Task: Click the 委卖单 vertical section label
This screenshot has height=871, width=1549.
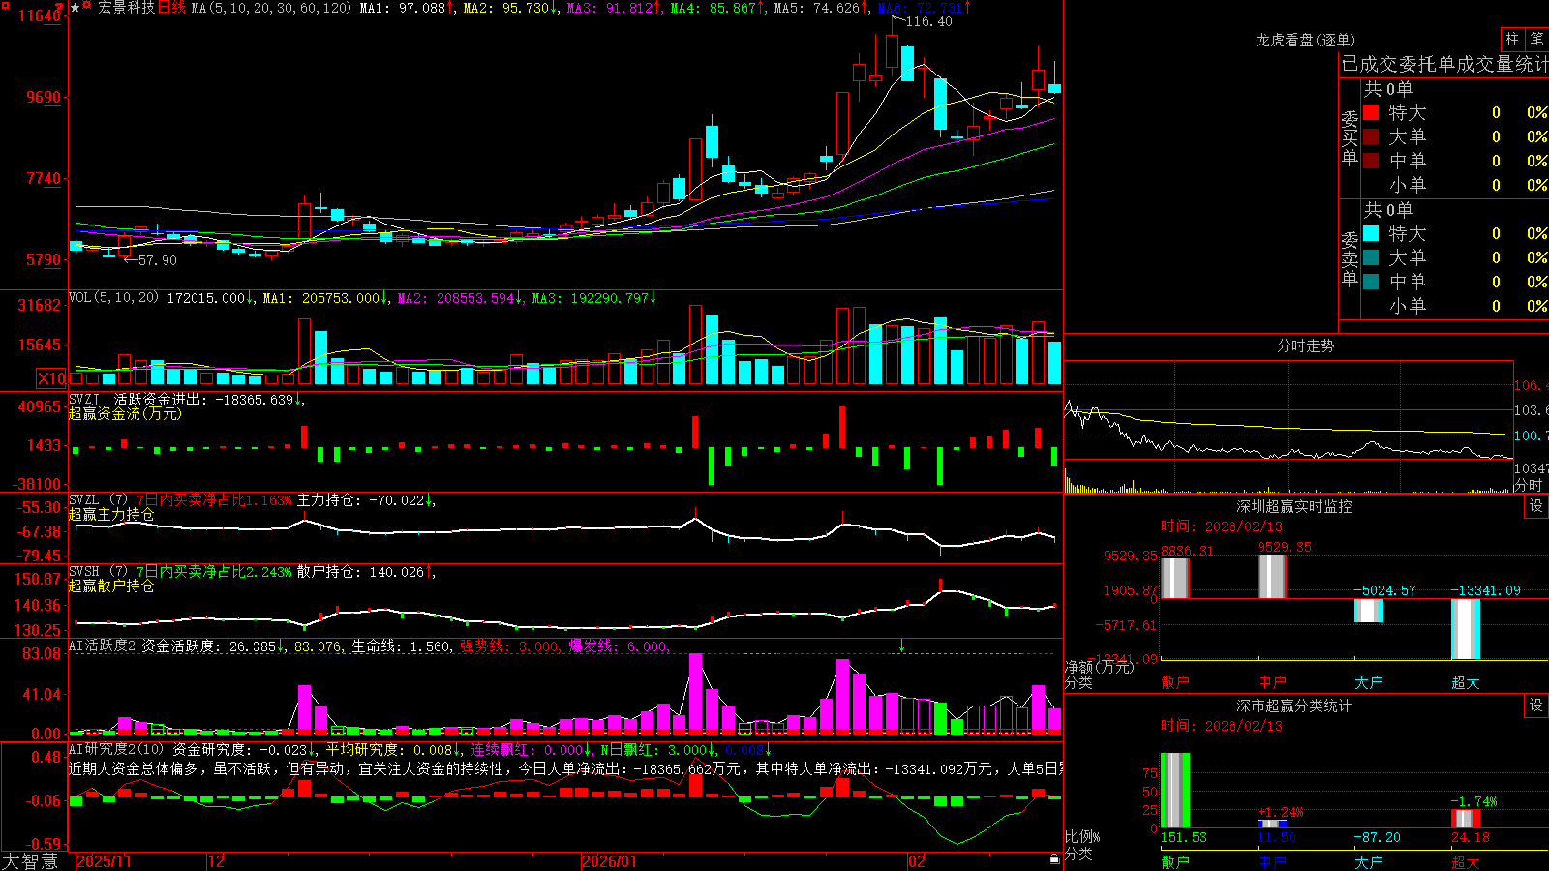Action: coord(1350,258)
